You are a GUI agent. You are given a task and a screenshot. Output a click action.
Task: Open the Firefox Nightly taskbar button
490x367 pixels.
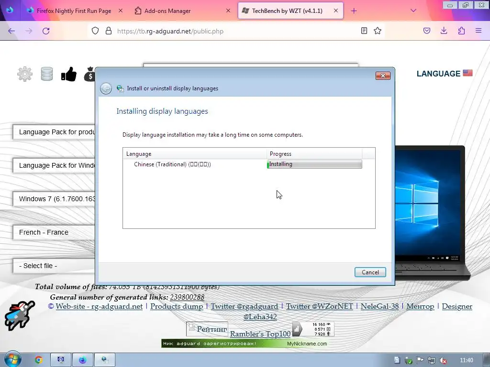coord(82,360)
